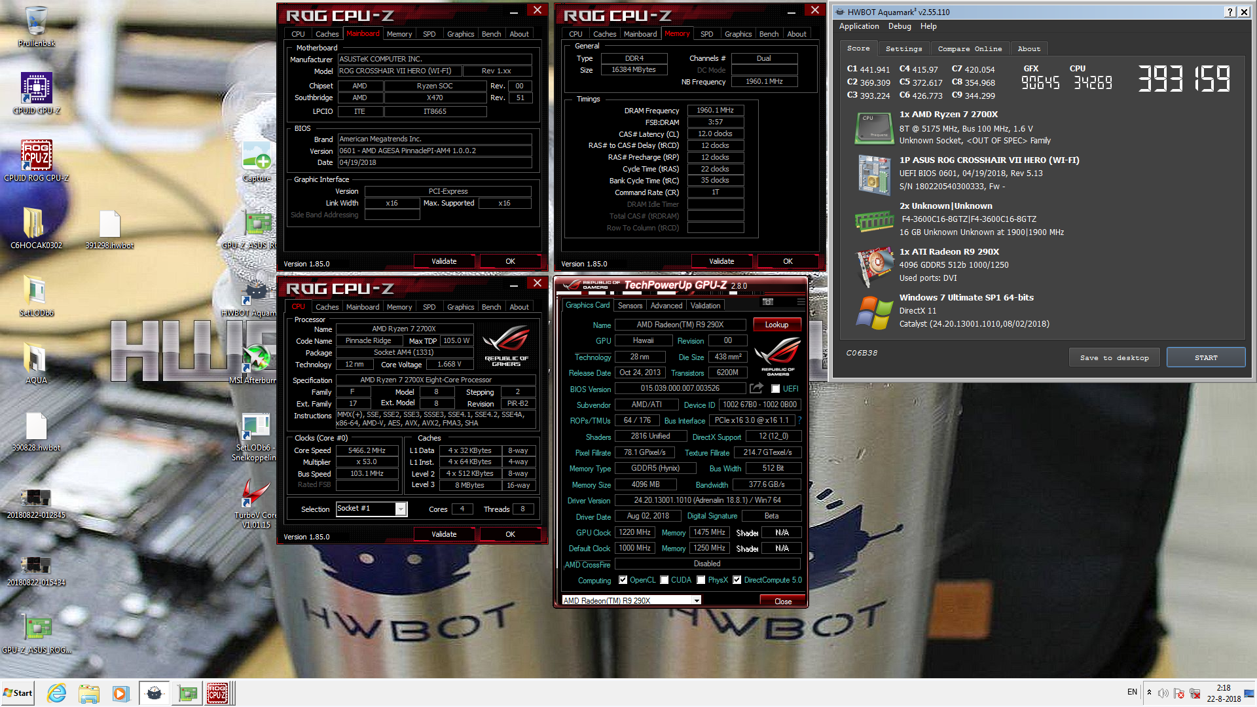
Task: Click the BIOS Version field in GPU-Z
Action: (x=680, y=388)
